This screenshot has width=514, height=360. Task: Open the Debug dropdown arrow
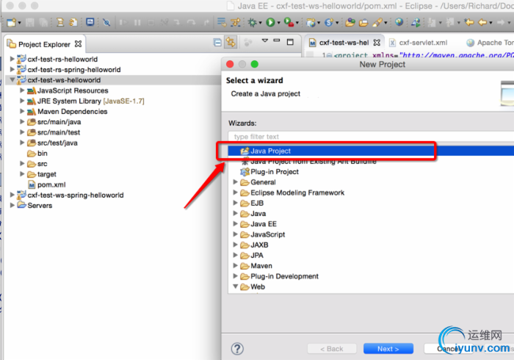click(x=260, y=23)
